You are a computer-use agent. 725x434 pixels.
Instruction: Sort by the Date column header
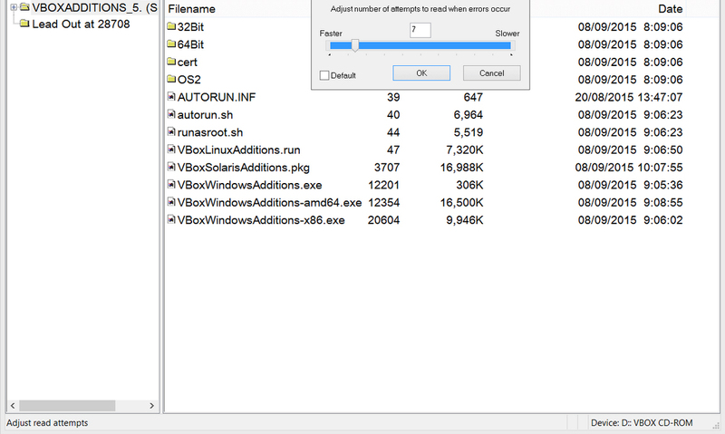click(670, 9)
